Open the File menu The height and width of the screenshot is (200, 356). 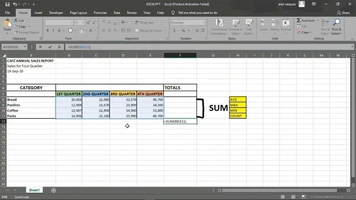point(7,13)
